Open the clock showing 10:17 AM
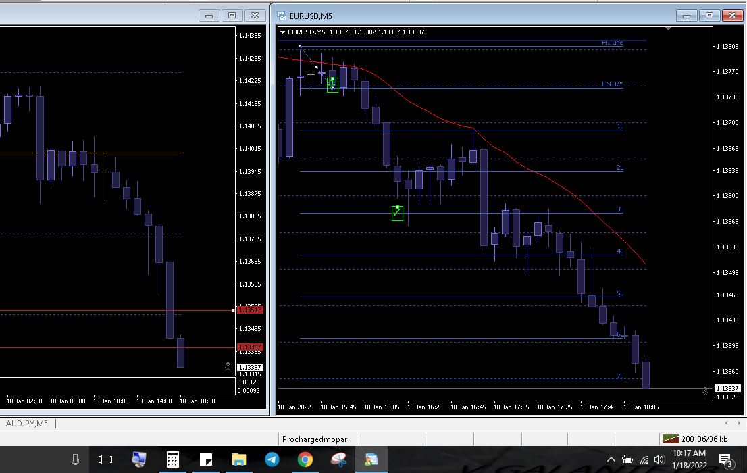Screen dimensions: 747x473 coord(690,459)
